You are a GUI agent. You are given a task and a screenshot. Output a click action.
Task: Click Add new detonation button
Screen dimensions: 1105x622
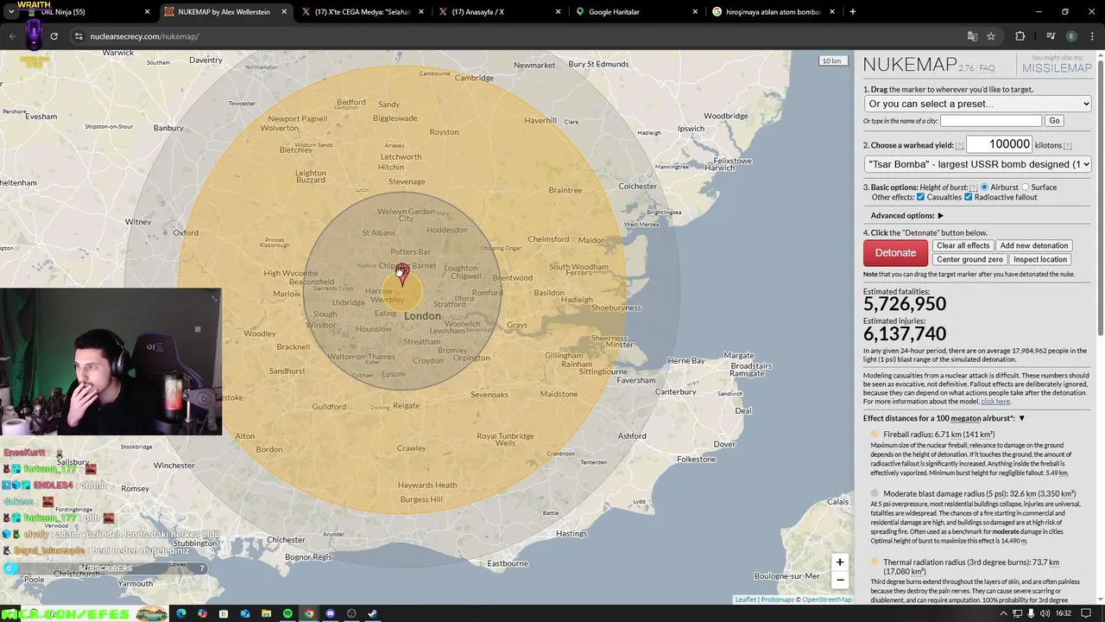pos(1034,246)
